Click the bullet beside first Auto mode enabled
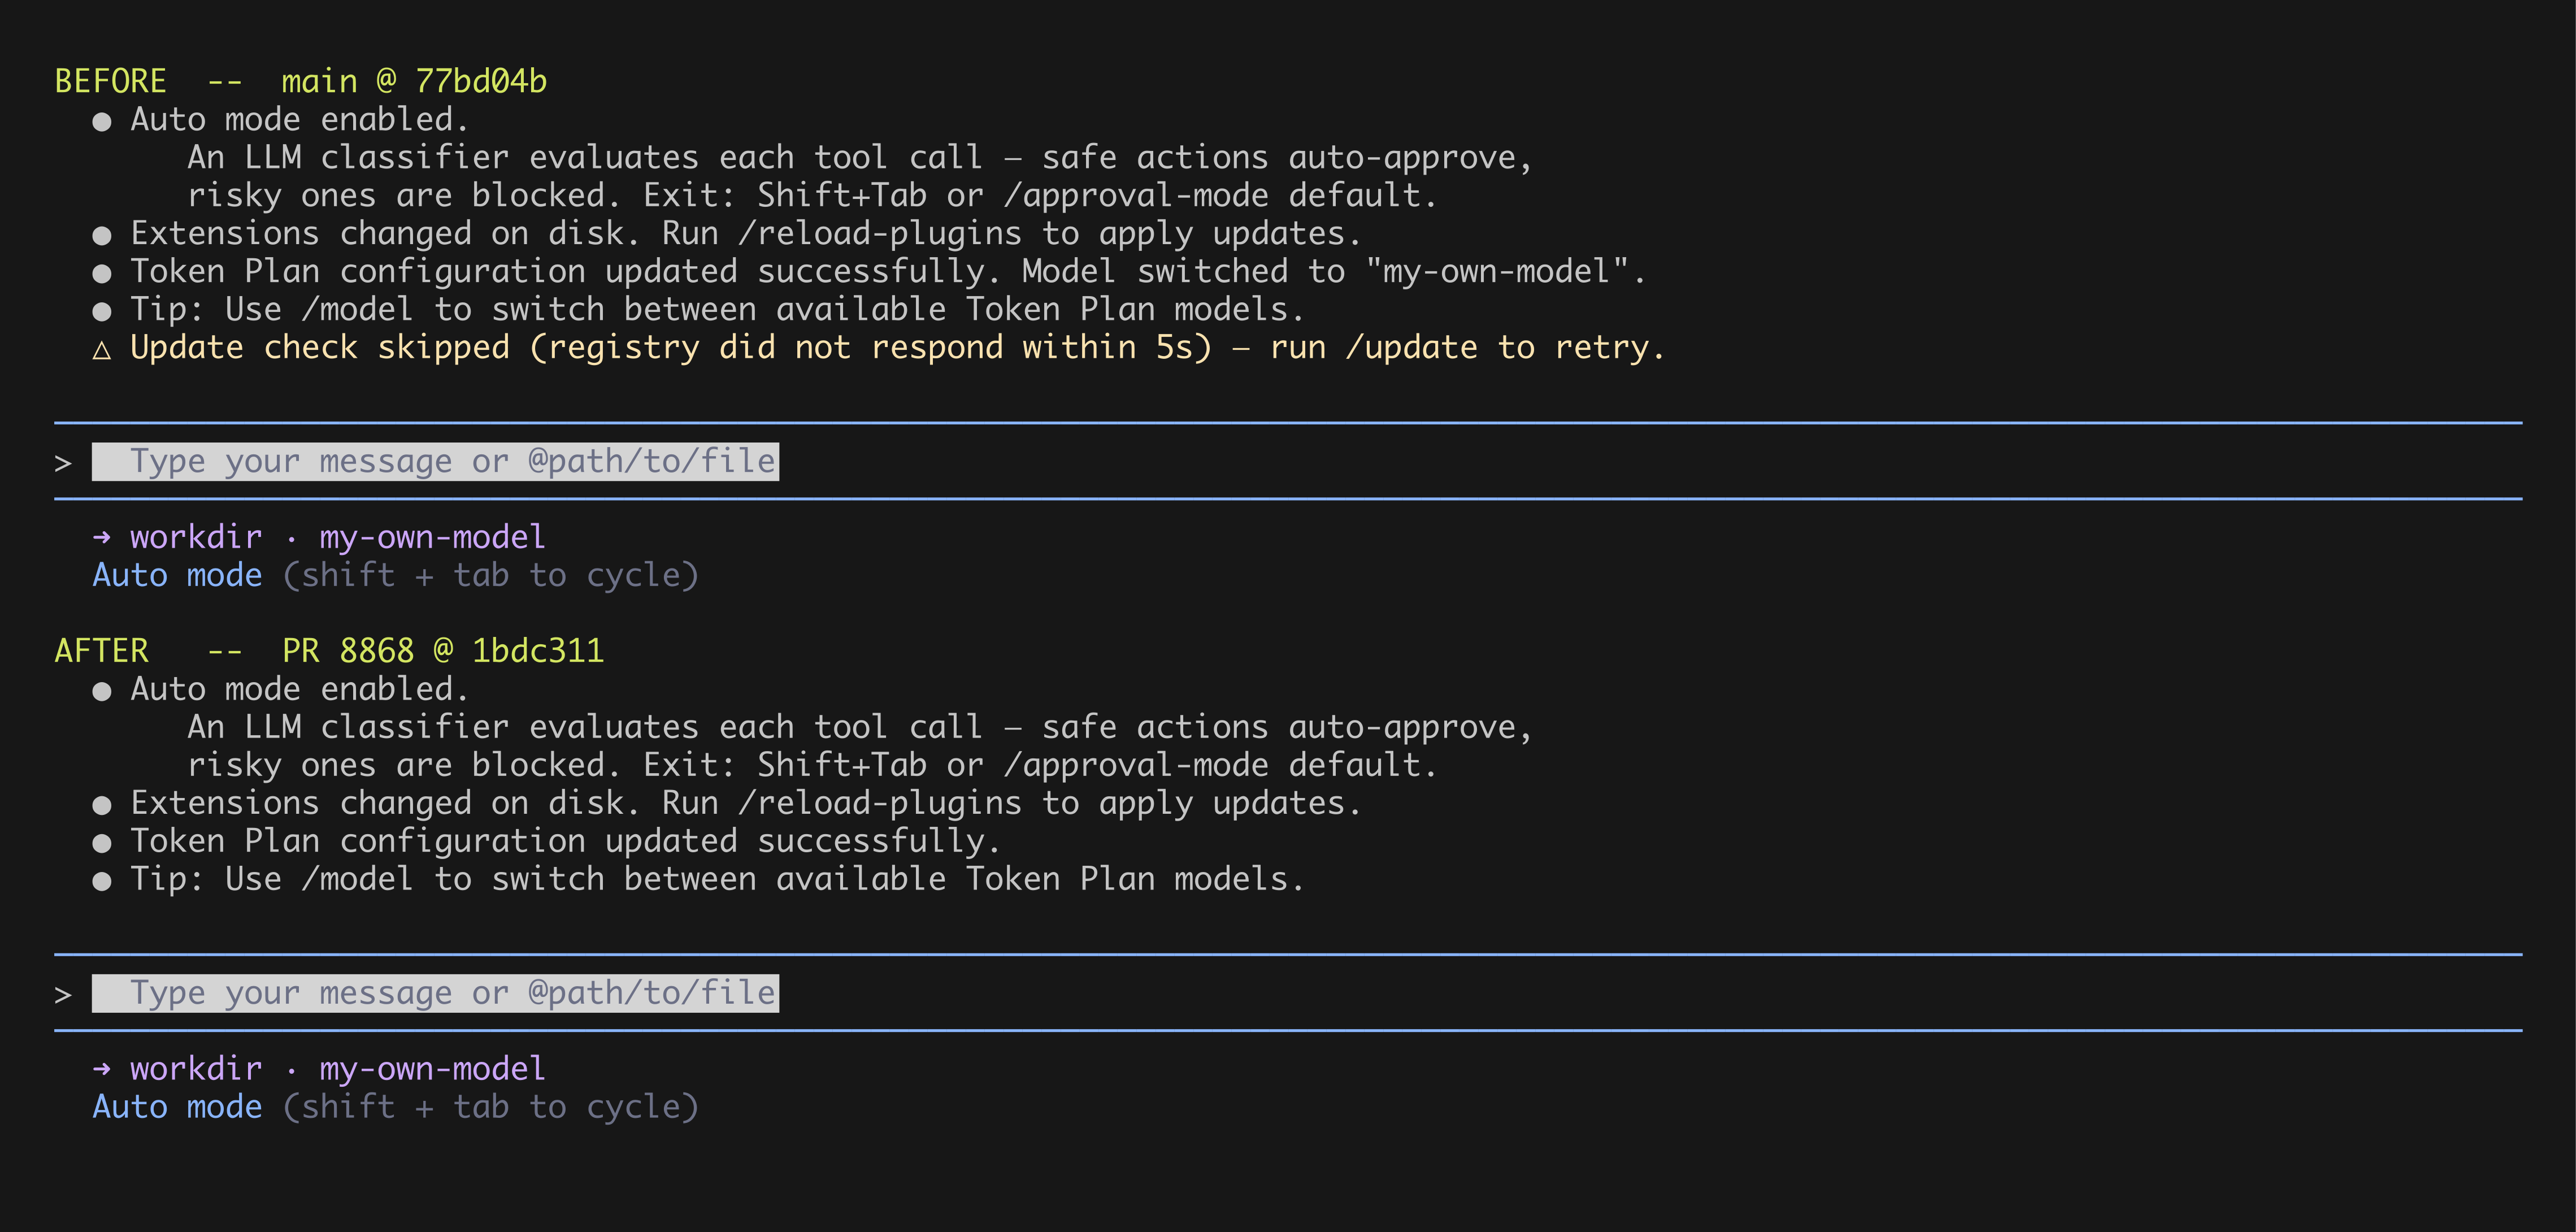Screen dimensions: 2576x1232 [x=101, y=122]
